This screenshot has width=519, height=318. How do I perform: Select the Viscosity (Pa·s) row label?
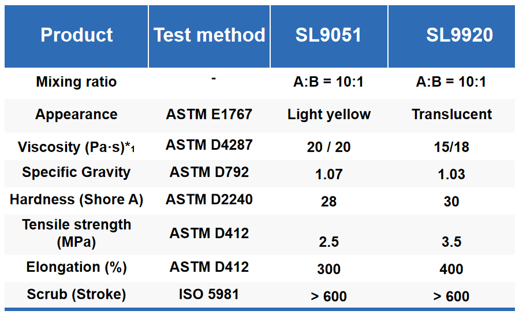(76, 147)
